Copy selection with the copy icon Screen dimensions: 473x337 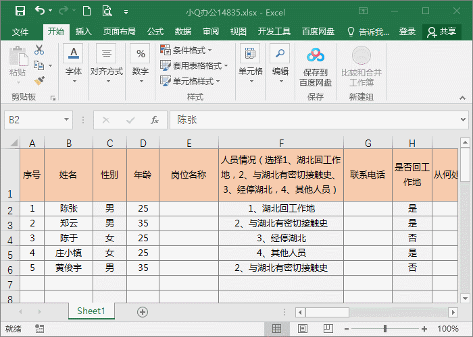click(39, 65)
